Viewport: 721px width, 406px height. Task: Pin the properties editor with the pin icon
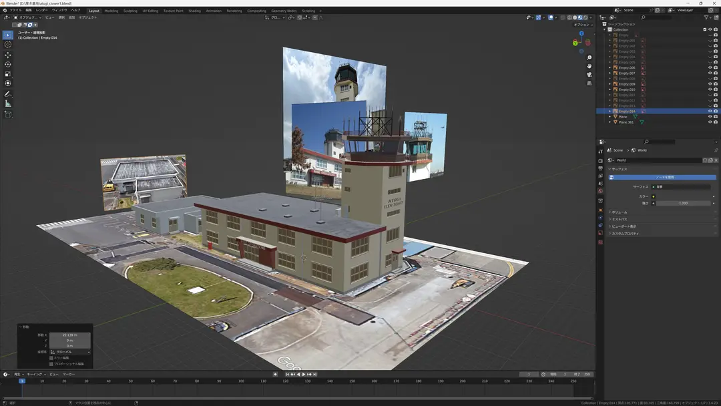(716, 150)
